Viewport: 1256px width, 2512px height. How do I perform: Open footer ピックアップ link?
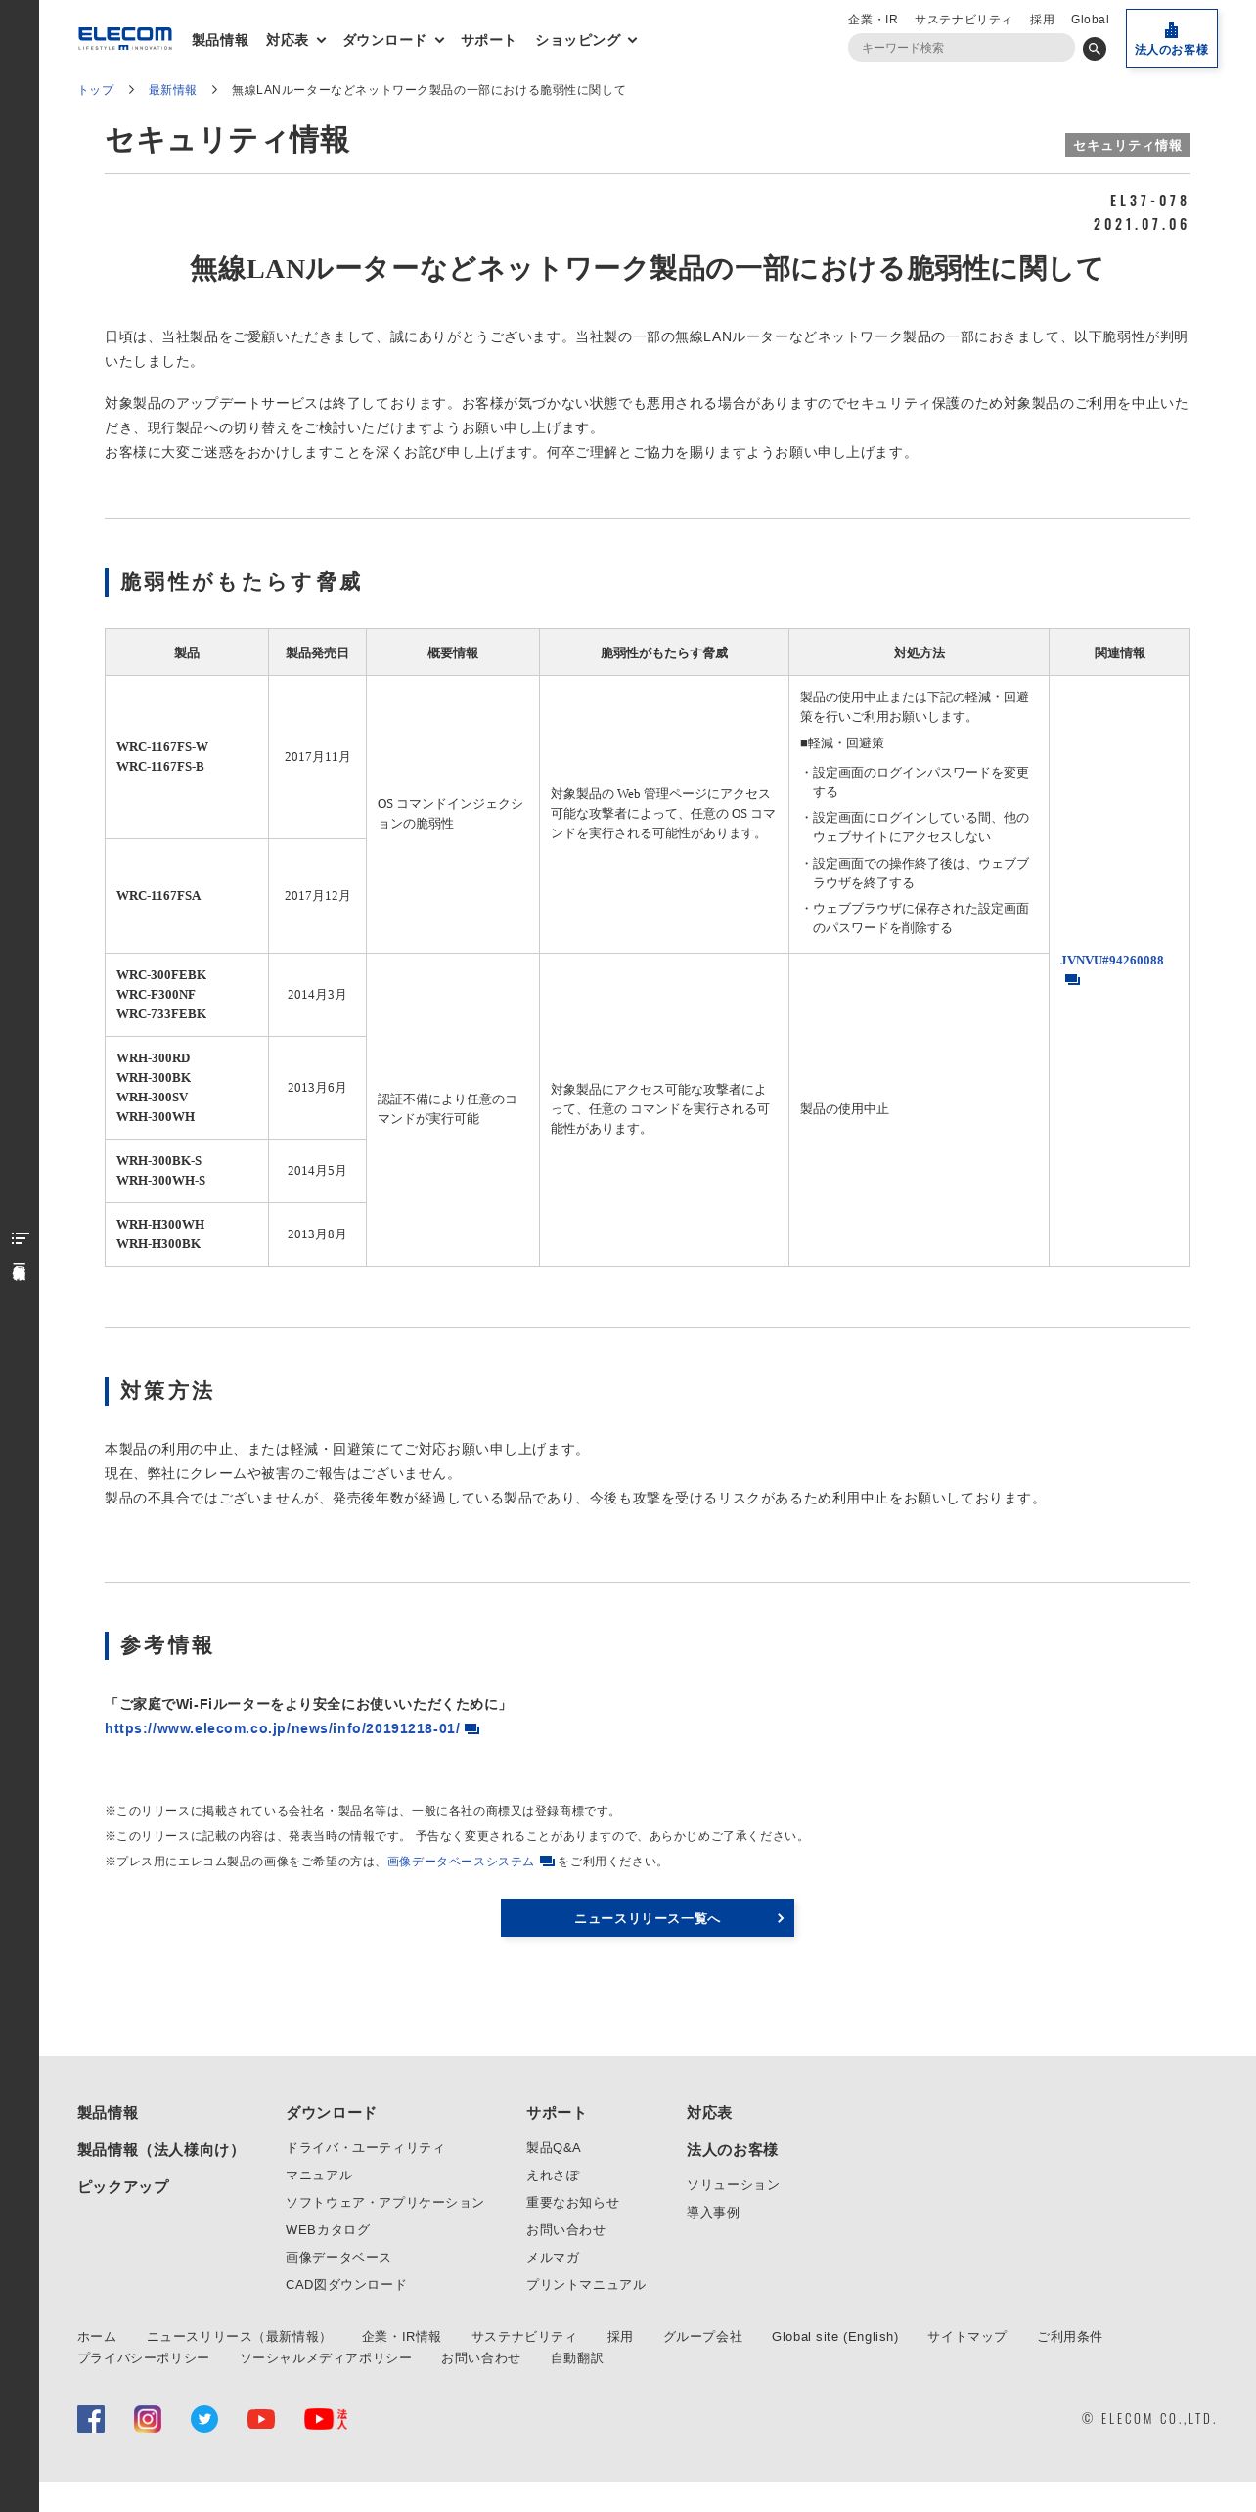[x=123, y=2186]
